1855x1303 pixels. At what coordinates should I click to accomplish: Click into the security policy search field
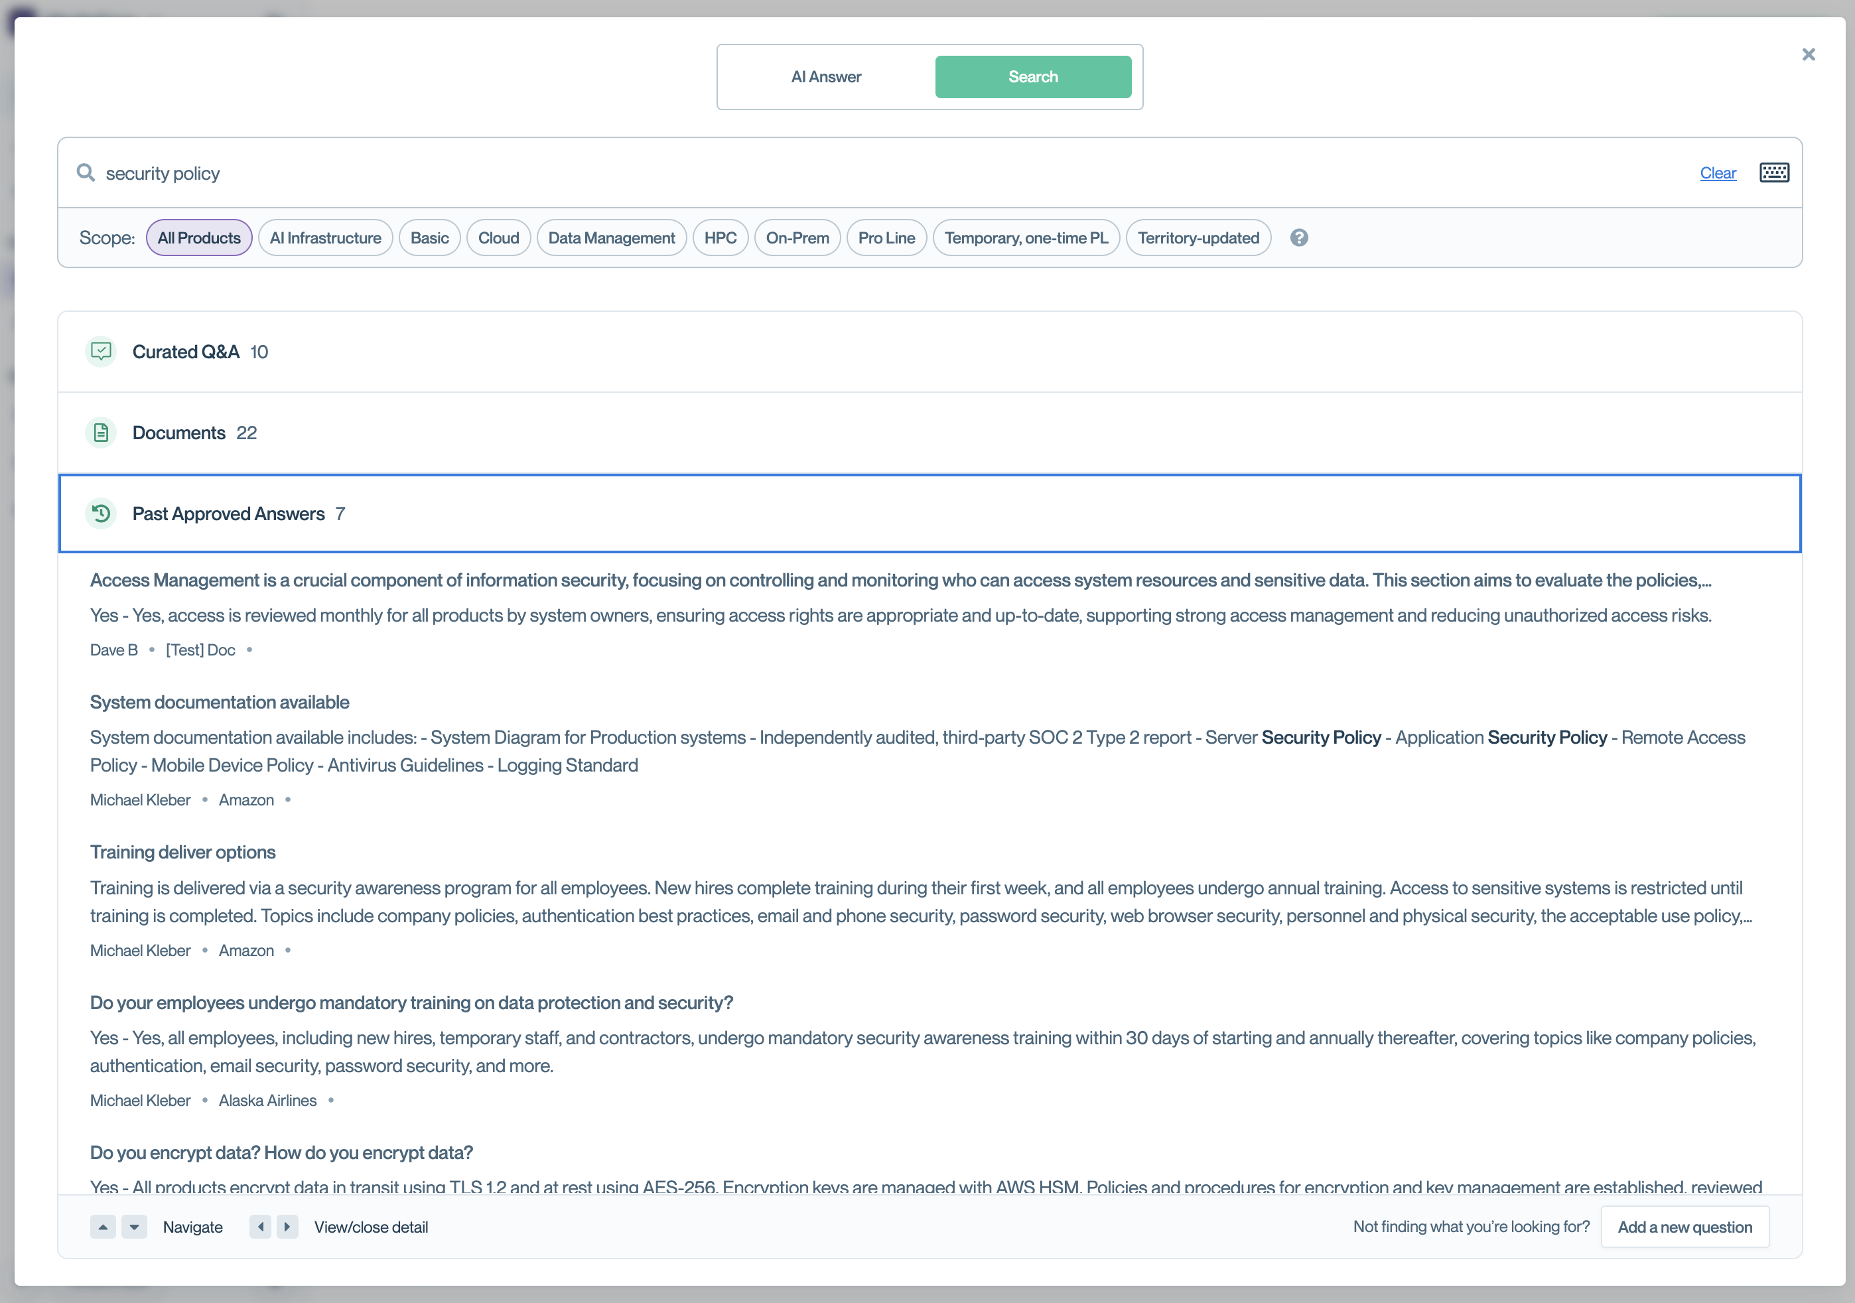(x=808, y=173)
